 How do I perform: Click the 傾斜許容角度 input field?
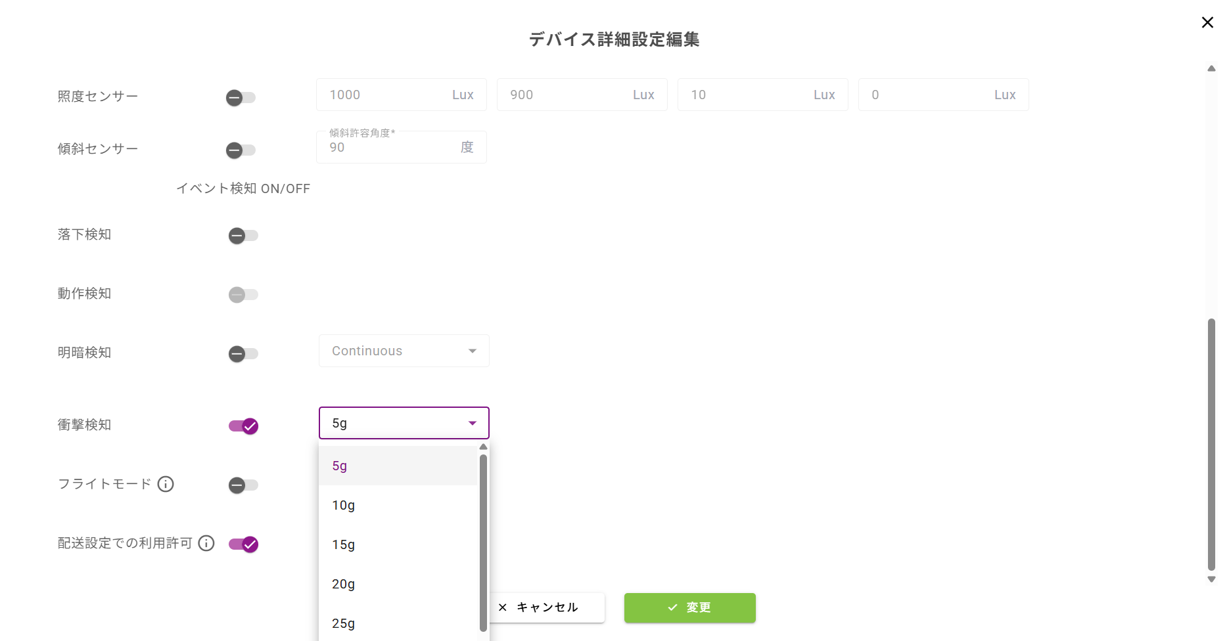tap(391, 148)
